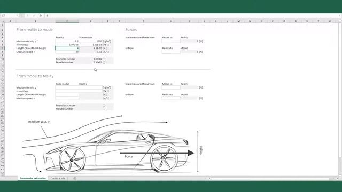Click the lower Scale model length input on row 20

[67, 95]
